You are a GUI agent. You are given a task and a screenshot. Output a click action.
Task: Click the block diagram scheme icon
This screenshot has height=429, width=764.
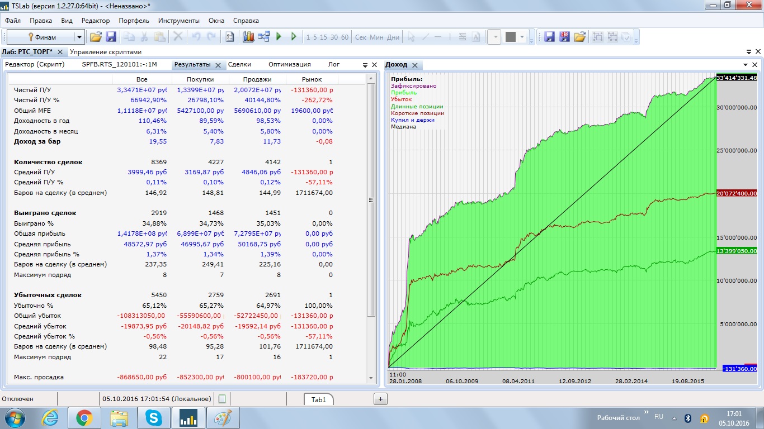[x=264, y=37]
